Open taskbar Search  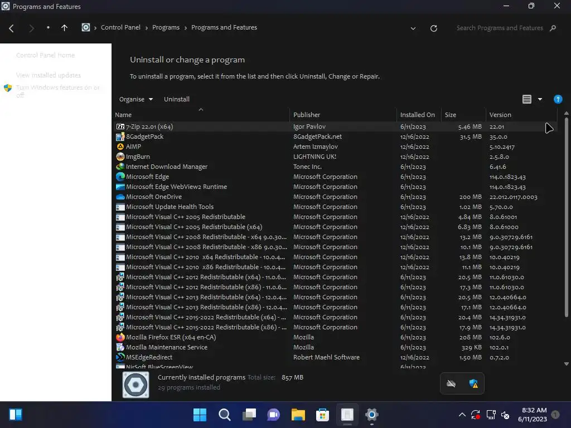[225, 415]
